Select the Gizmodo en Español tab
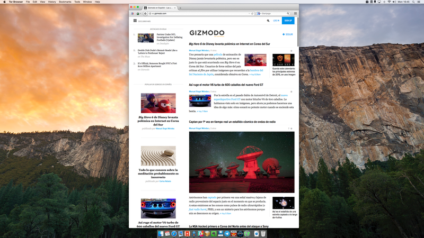Viewport: 424px width, 238px height. [x=160, y=8]
